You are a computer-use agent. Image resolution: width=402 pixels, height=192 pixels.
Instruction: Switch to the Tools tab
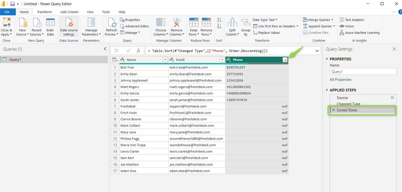106,12
